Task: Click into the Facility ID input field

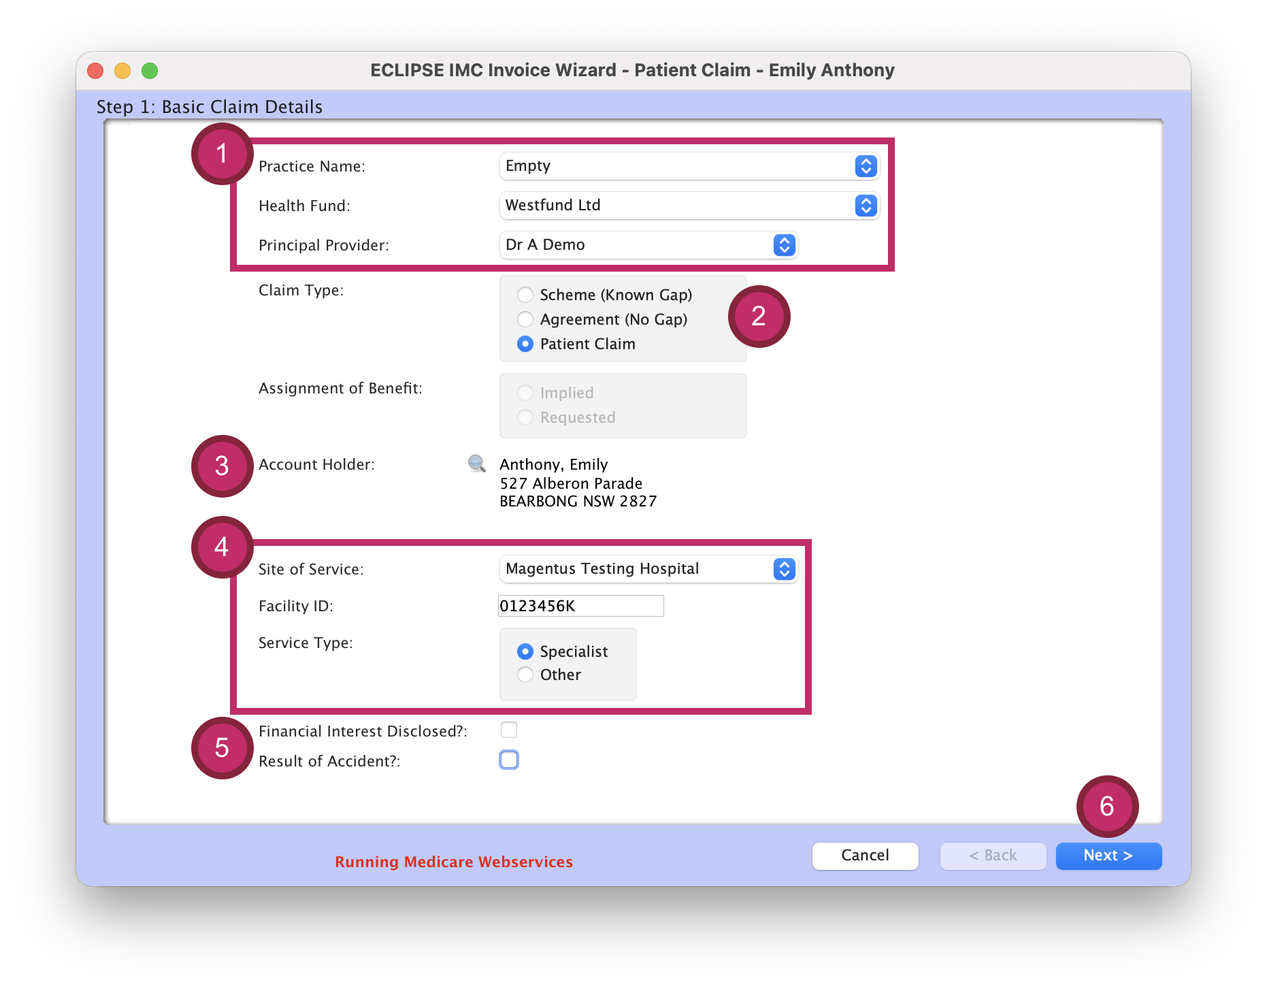Action: 581,606
